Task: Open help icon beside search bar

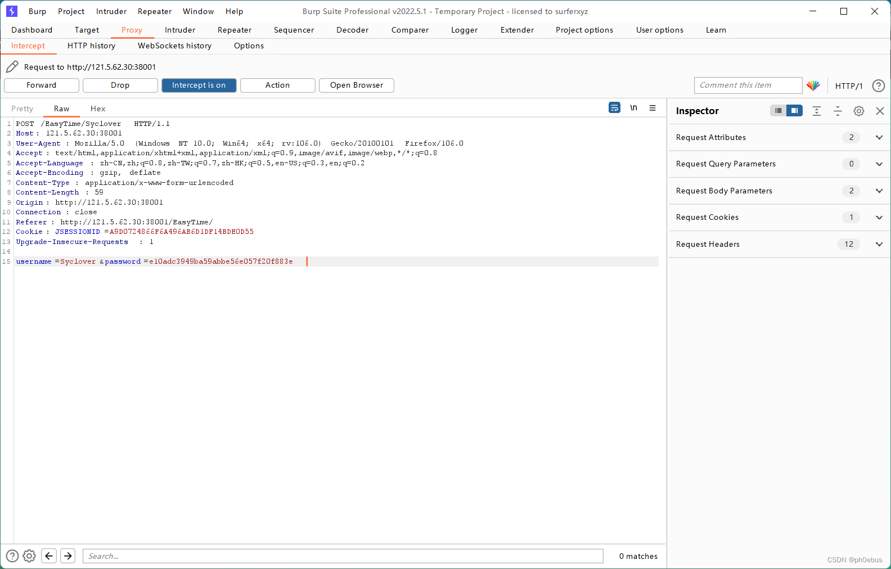Action: point(12,556)
